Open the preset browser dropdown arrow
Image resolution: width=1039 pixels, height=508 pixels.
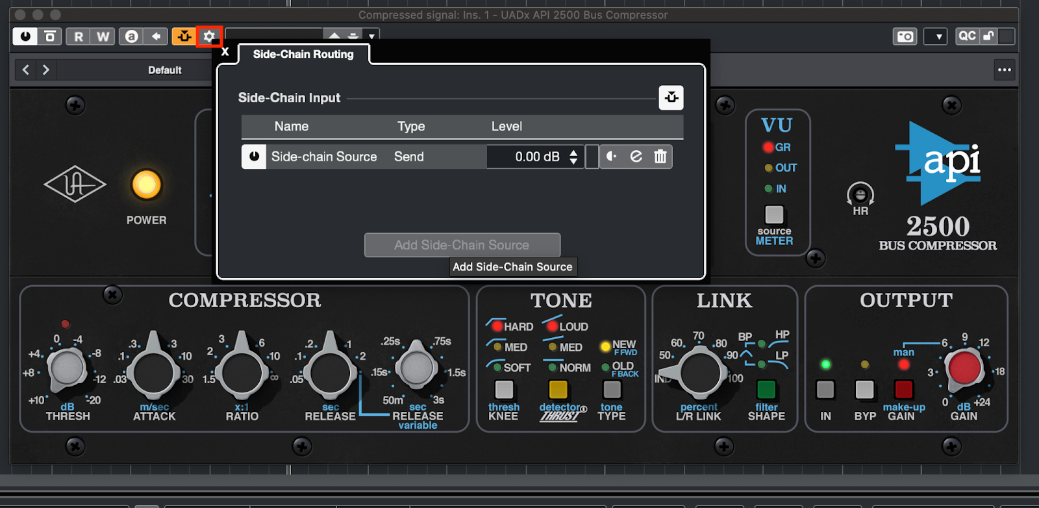(x=371, y=36)
